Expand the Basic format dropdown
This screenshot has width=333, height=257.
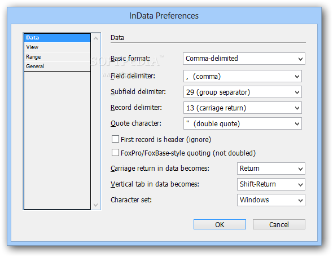[x=244, y=59]
